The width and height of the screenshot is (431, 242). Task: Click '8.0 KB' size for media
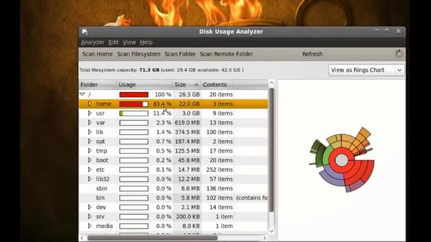pyautogui.click(x=191, y=226)
